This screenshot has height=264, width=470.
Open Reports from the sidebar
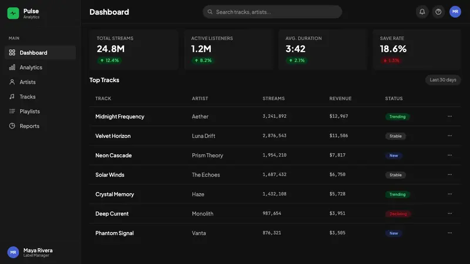tap(40, 126)
